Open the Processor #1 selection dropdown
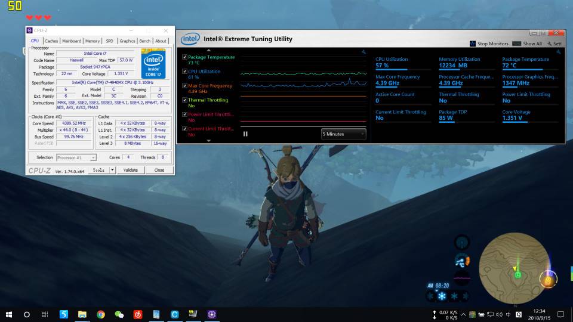The width and height of the screenshot is (573, 322). point(76,157)
